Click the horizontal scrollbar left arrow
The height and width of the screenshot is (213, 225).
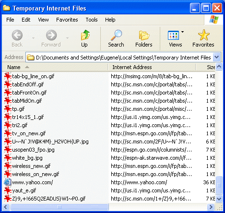tap(6, 207)
